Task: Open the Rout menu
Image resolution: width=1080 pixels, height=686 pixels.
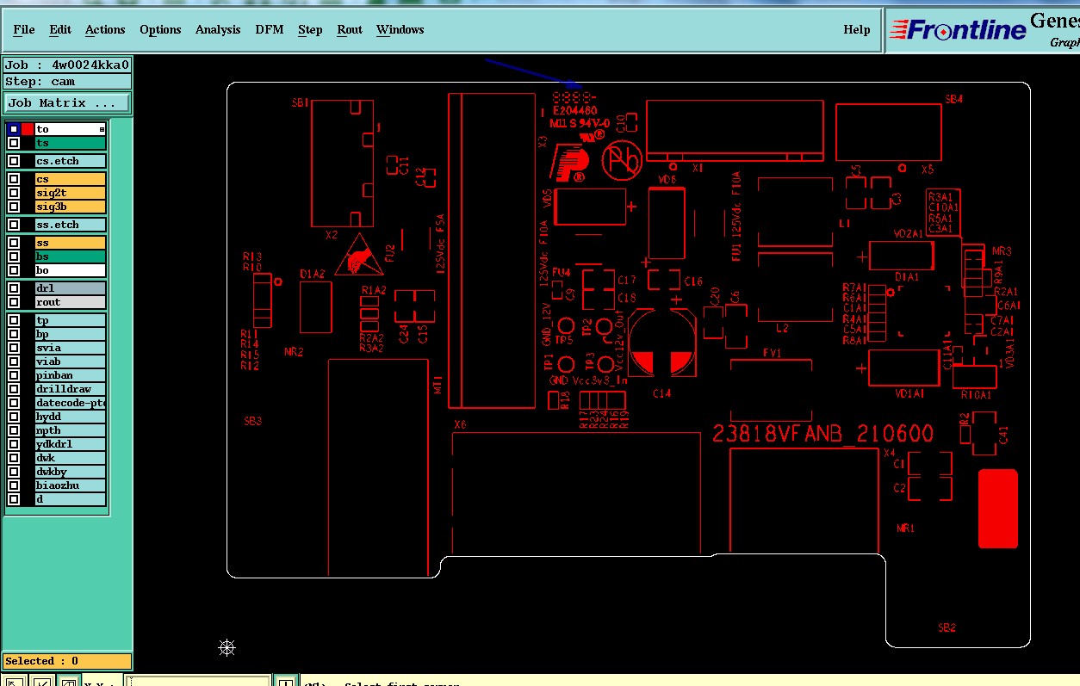Action: tap(350, 29)
